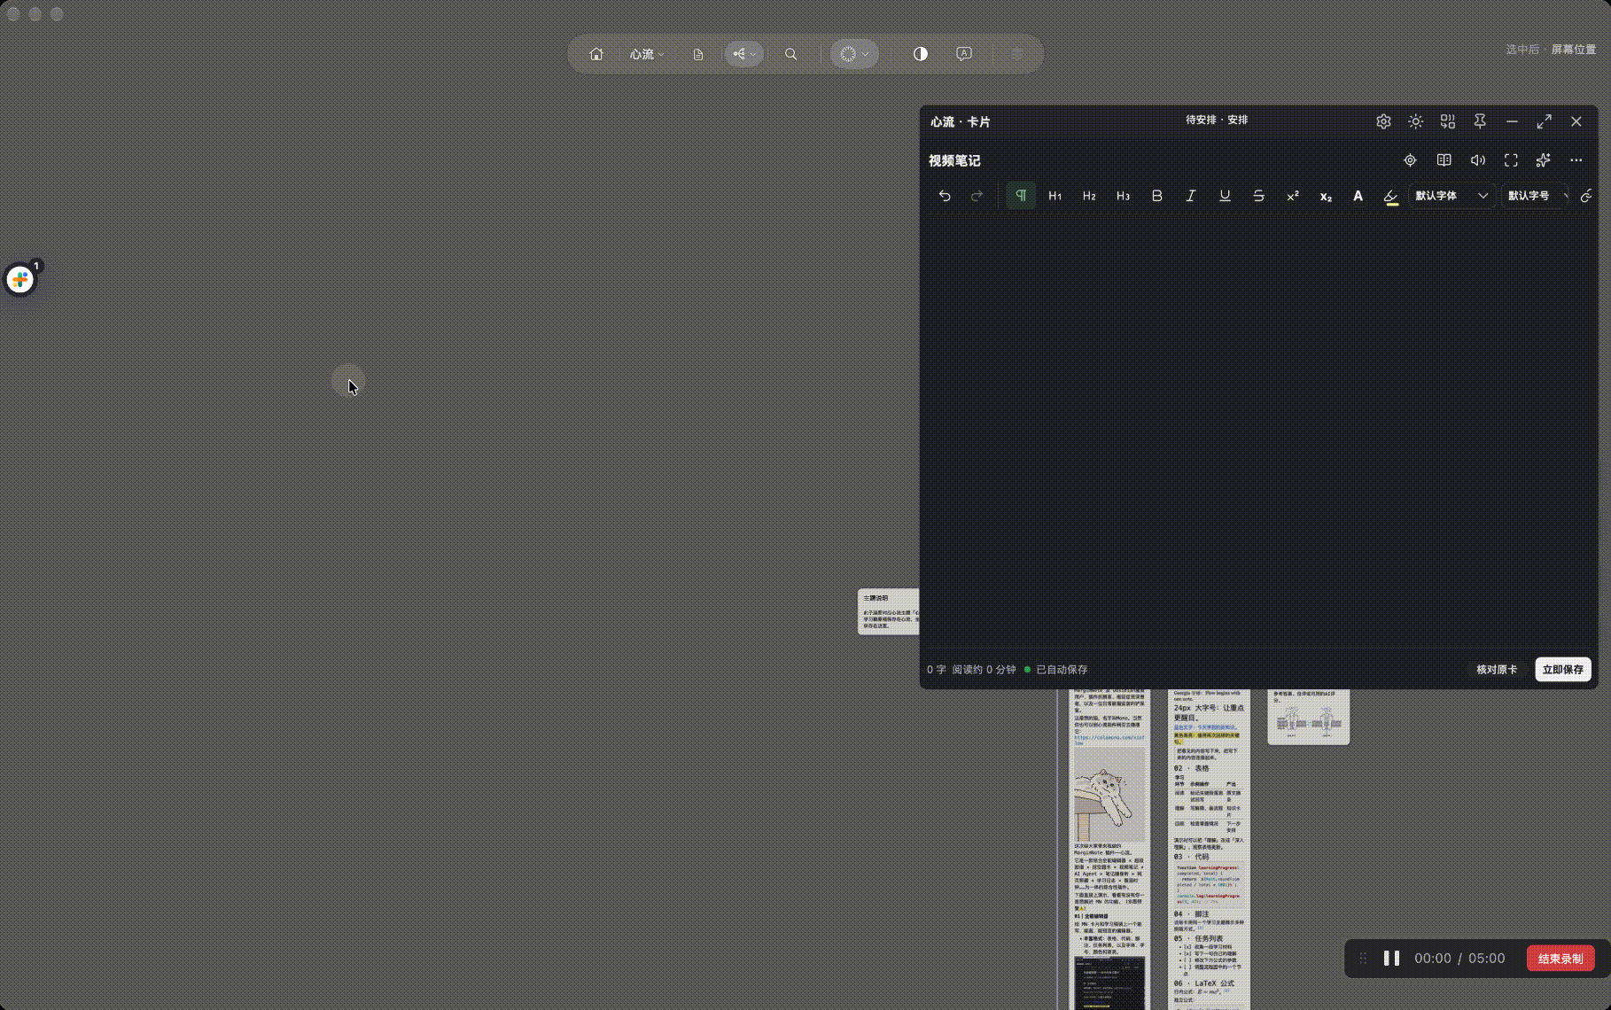
Task: Select the paragraph format button
Action: (x=1021, y=196)
